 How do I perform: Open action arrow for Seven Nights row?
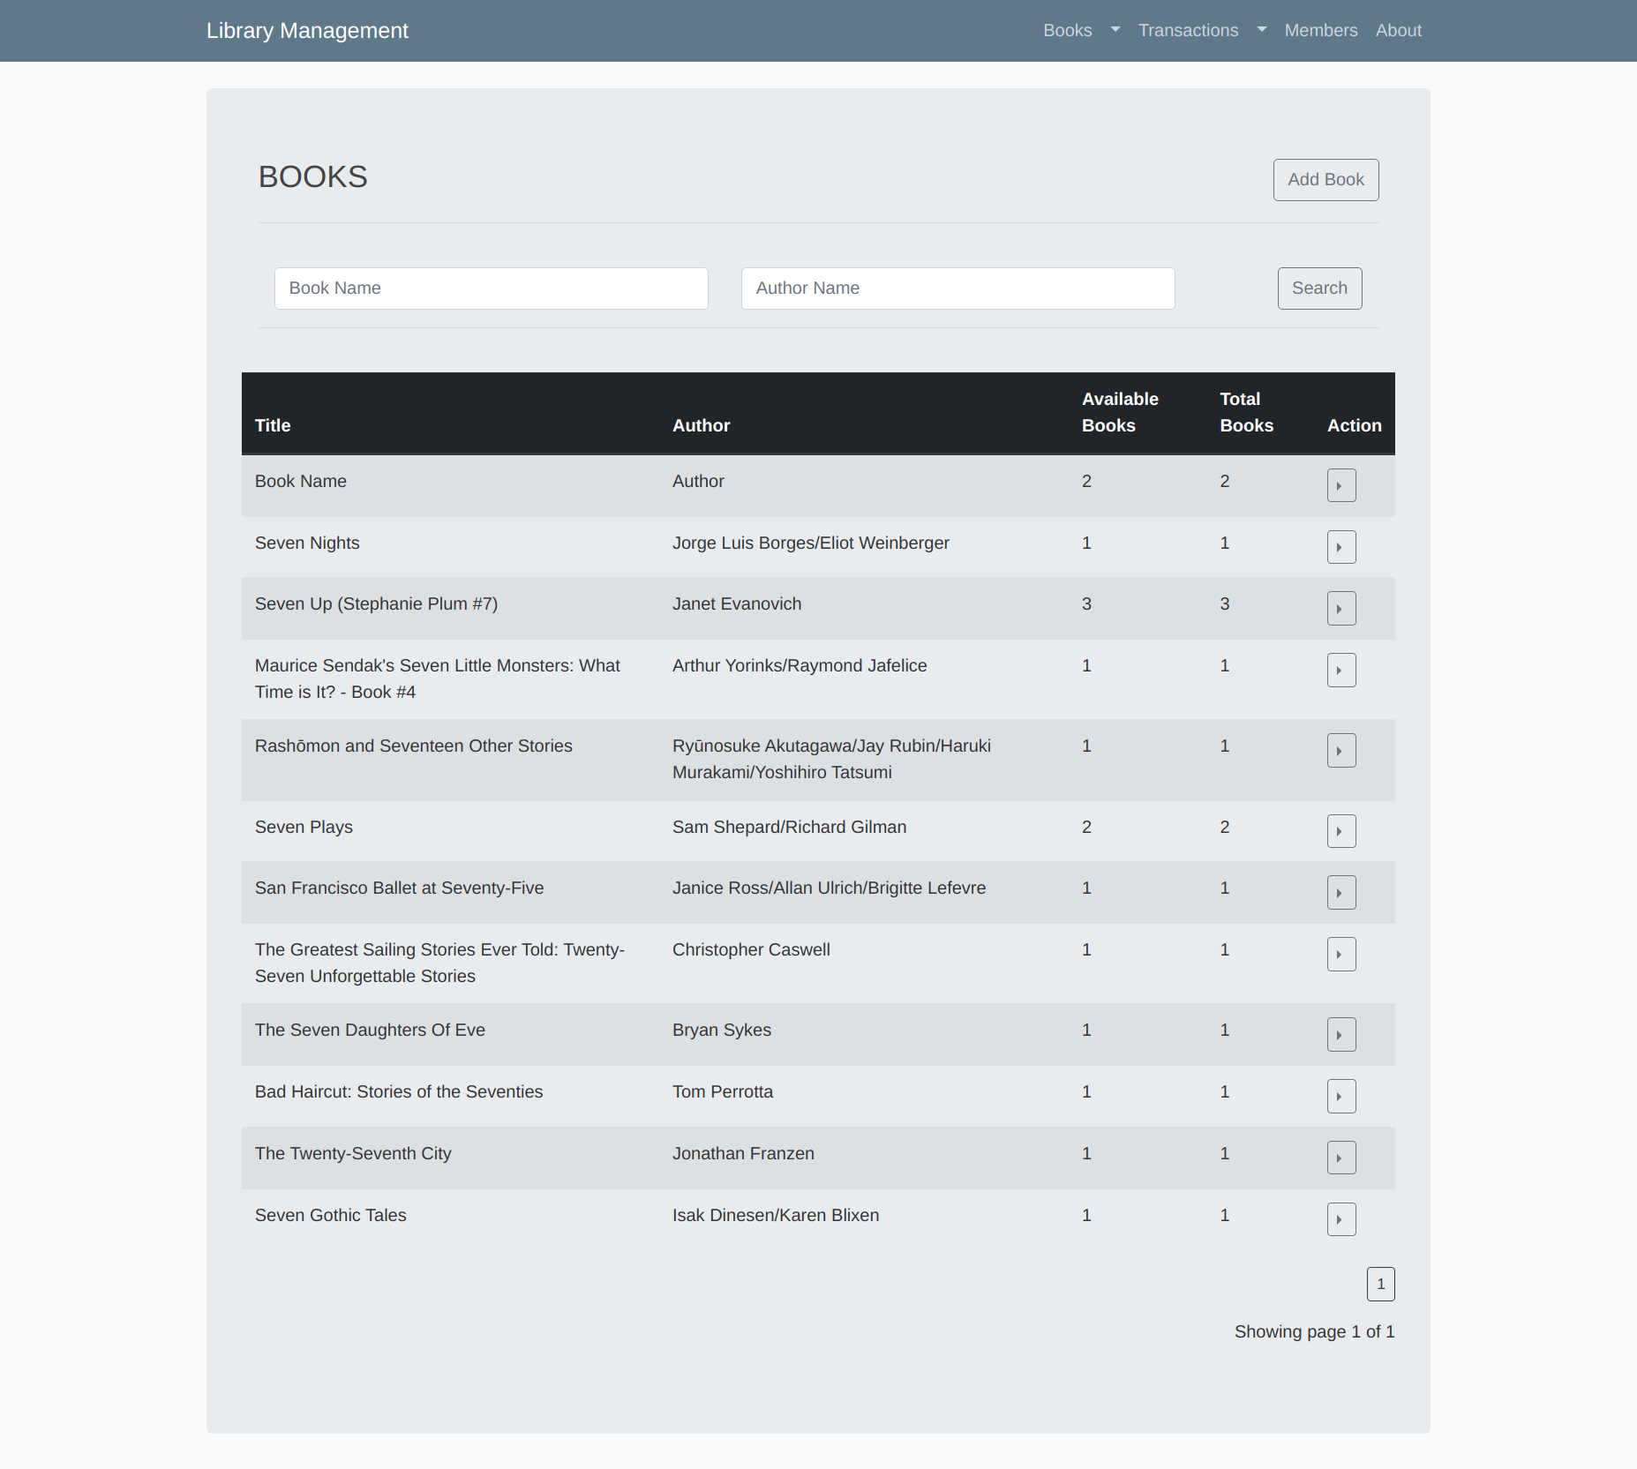1341,547
